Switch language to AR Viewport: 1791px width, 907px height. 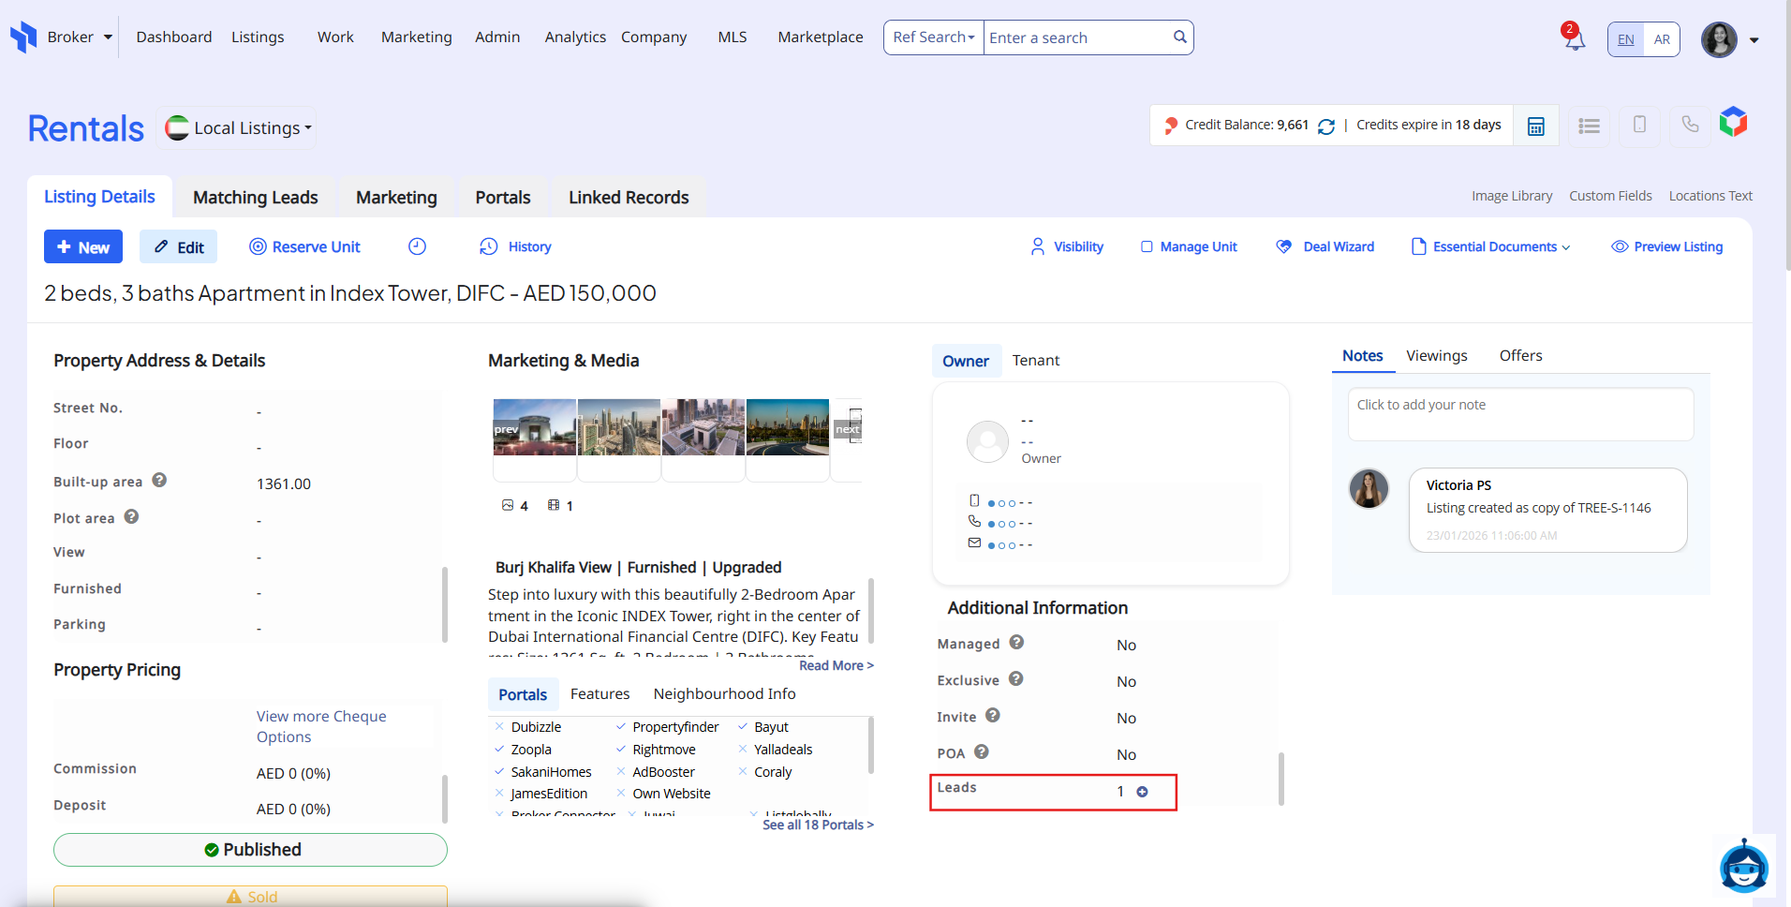(x=1662, y=39)
